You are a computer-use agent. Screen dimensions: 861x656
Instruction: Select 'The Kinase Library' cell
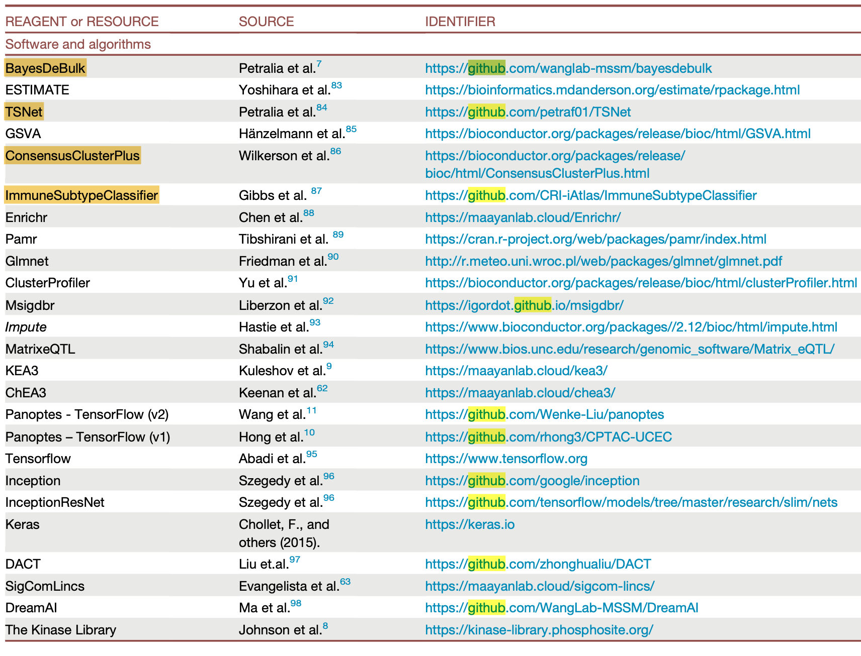click(x=61, y=630)
